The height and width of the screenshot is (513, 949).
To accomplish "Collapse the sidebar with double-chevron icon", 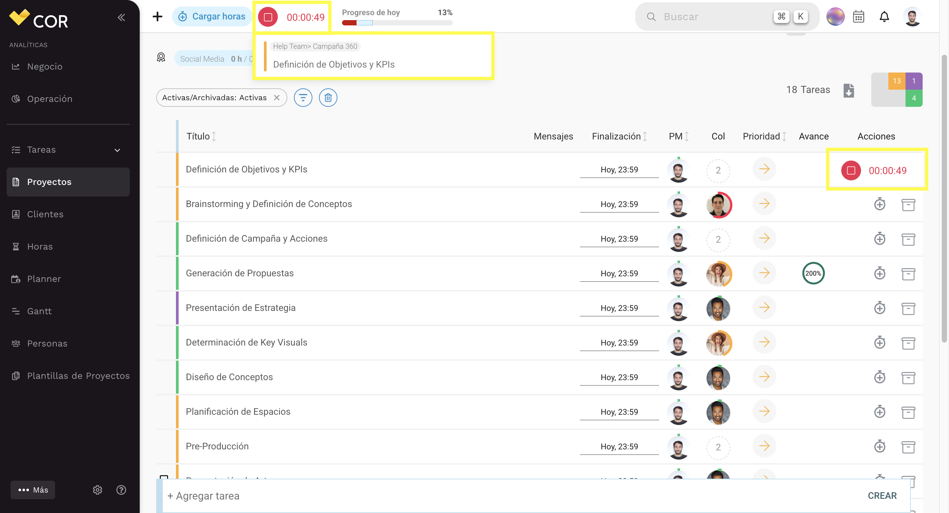I will click(121, 17).
